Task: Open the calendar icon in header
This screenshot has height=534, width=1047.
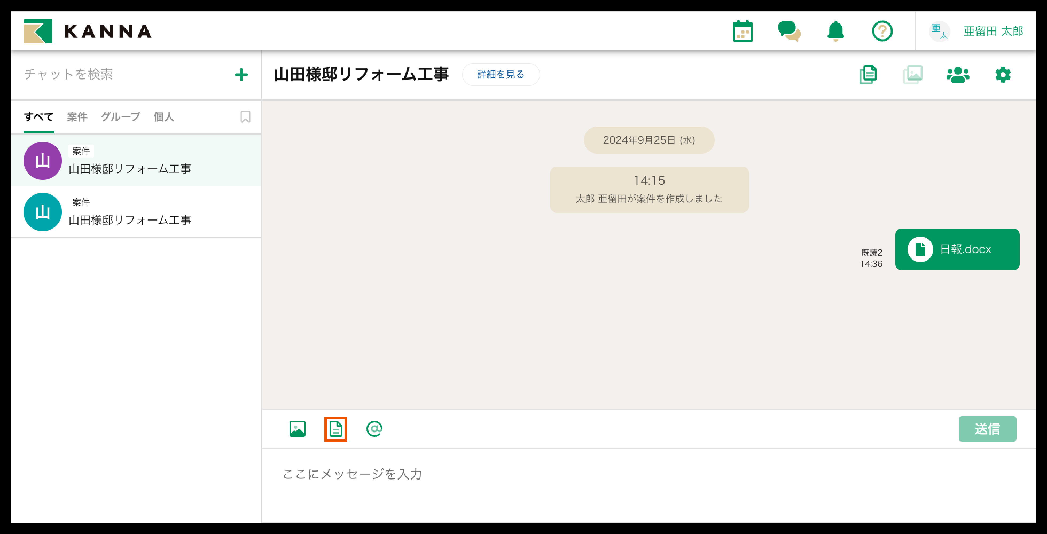Action: (742, 31)
